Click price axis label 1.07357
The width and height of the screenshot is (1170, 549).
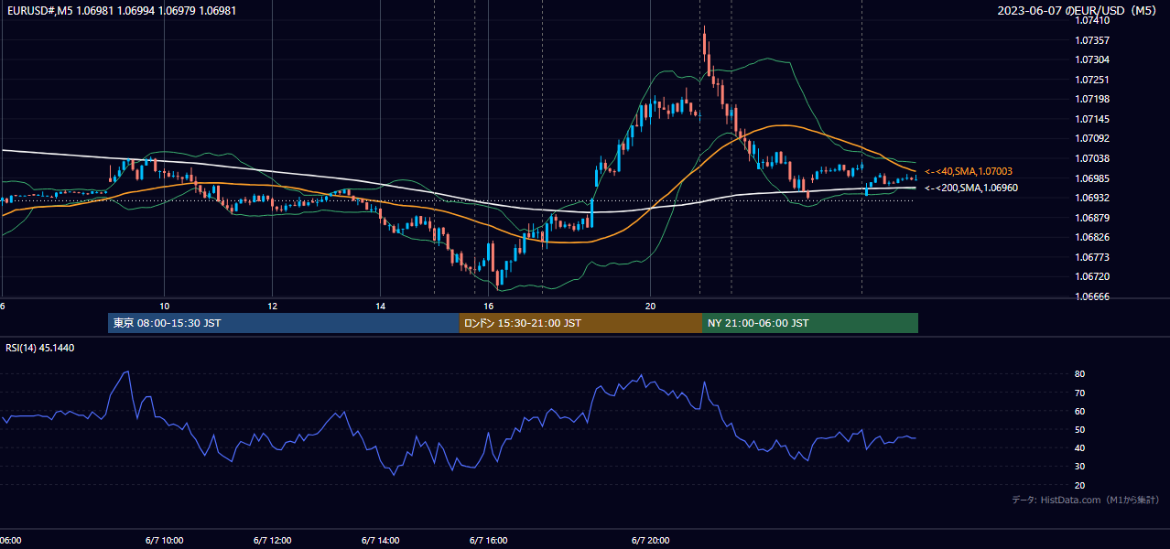[1093, 40]
